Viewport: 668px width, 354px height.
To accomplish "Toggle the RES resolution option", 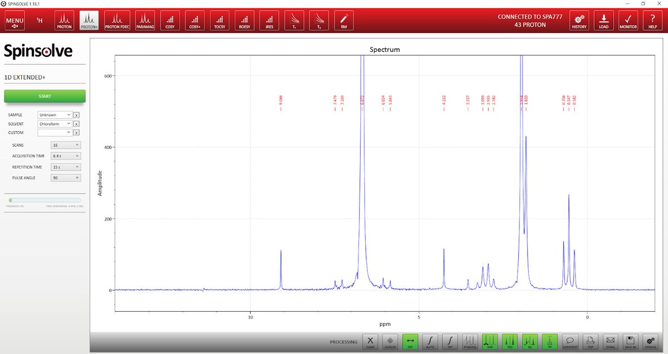I will tap(510, 342).
